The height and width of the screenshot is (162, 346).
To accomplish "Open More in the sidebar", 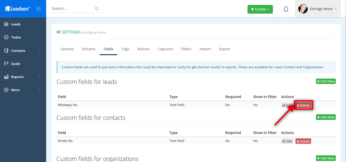I will coord(23,90).
